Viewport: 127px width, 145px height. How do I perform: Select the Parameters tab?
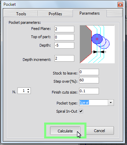90,13
